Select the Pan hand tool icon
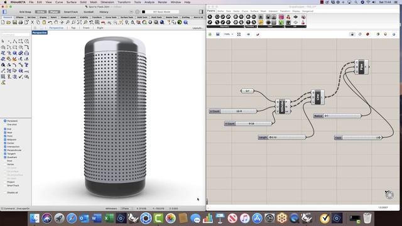 pyautogui.click(x=56, y=23)
